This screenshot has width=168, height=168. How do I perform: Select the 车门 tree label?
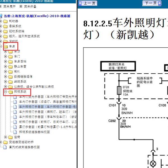click(17, 56)
